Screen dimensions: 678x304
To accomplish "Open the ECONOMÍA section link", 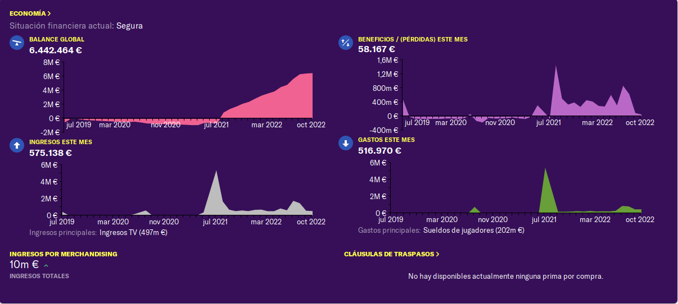I will click(30, 13).
